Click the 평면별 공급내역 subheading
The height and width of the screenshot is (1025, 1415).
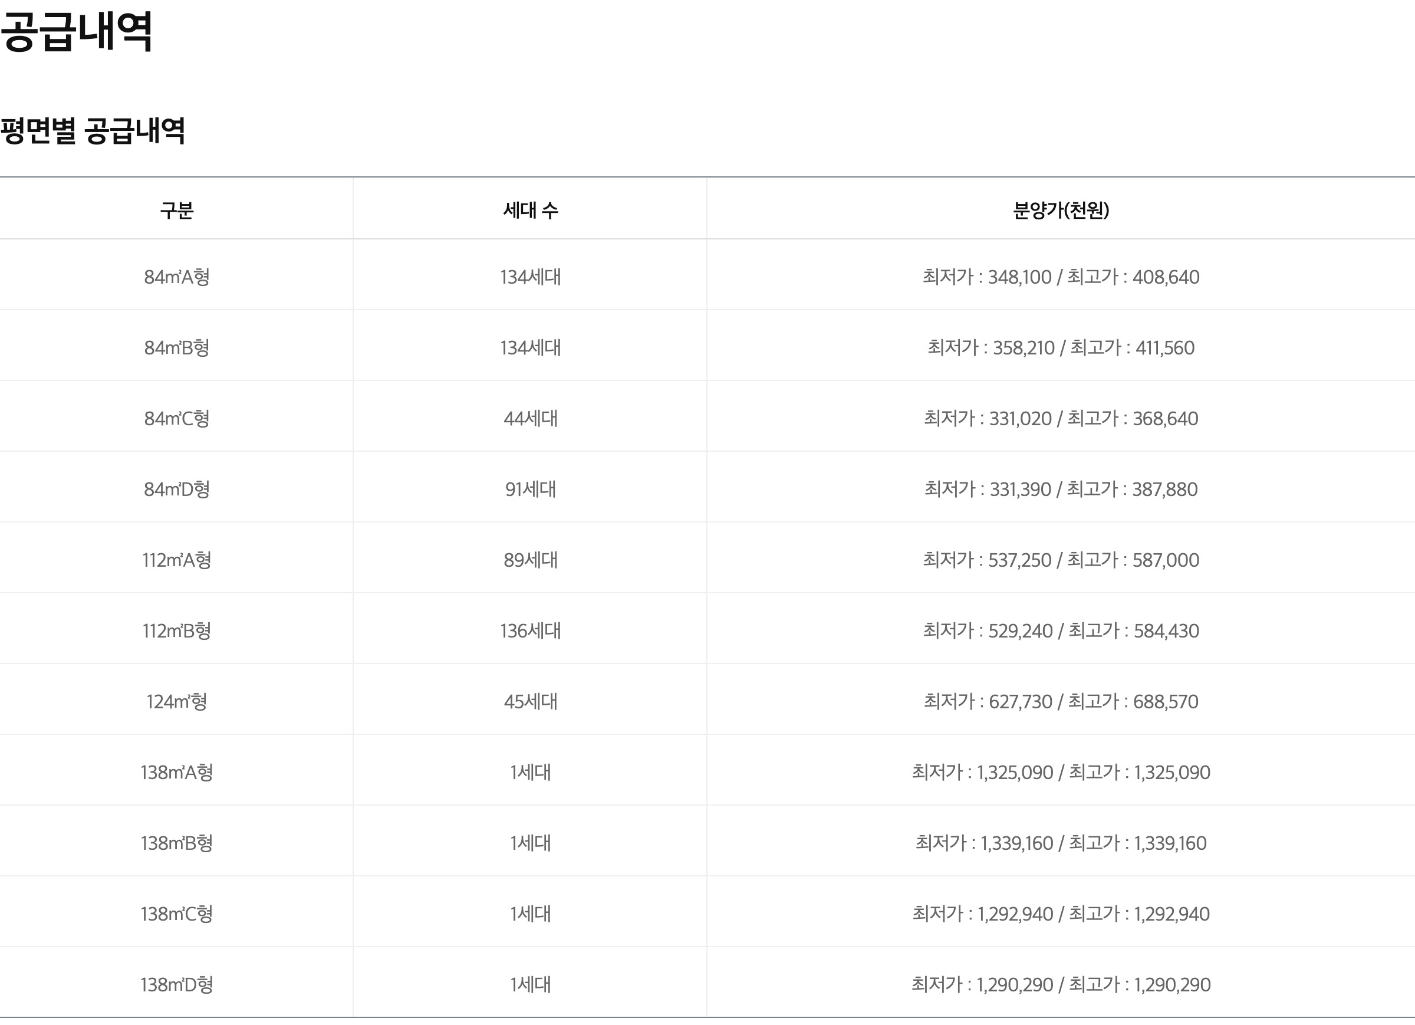(x=93, y=130)
